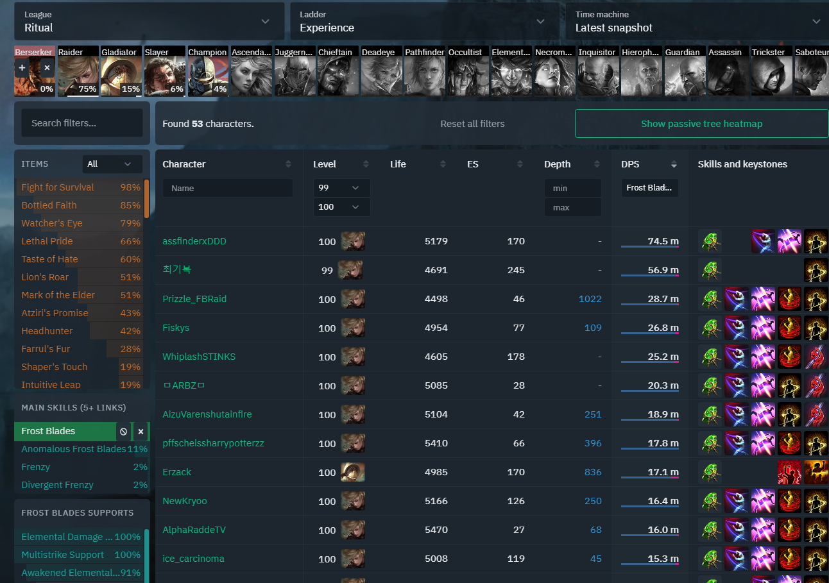Click the Raider class portrait
829x583 pixels.
coord(78,72)
